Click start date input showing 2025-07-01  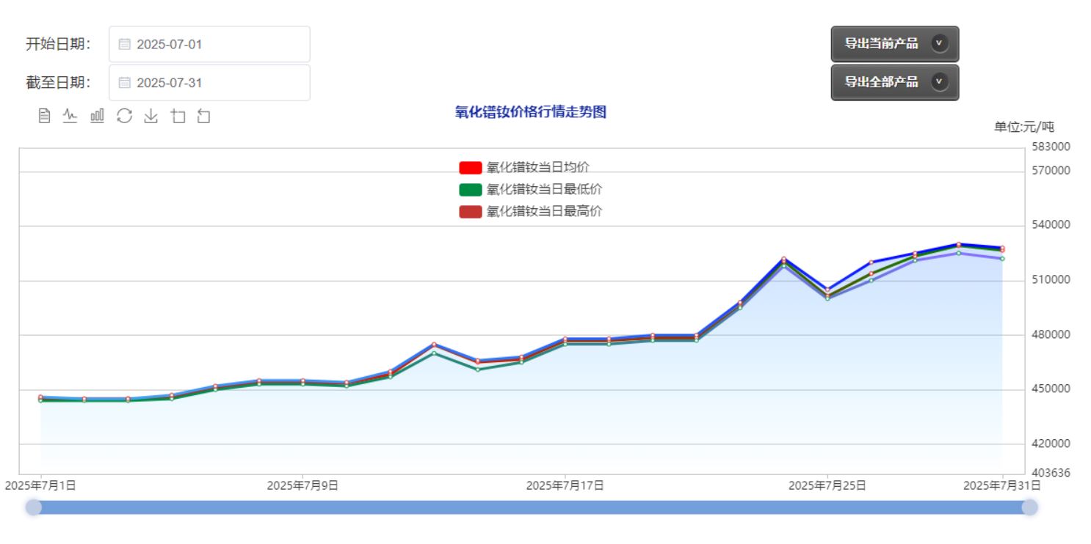209,44
